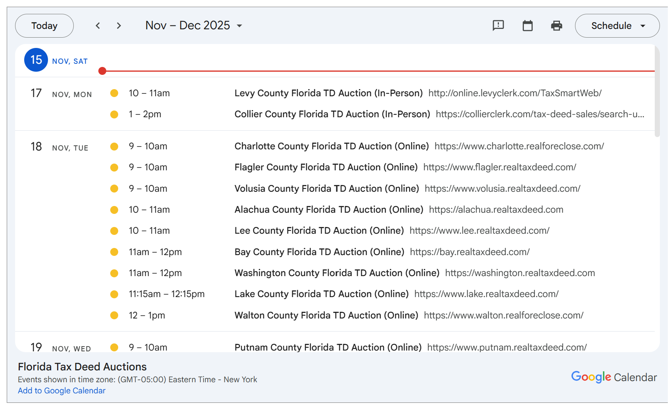The height and width of the screenshot is (408, 671).
Task: Open Lake County 11:15am auction event
Action: pyautogui.click(x=321, y=294)
